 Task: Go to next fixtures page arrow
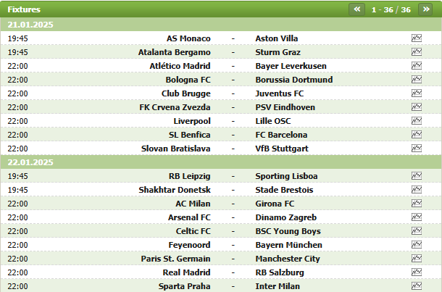[425, 9]
